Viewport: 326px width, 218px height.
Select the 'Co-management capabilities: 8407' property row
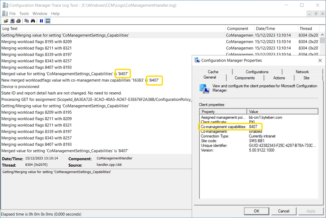259,127
